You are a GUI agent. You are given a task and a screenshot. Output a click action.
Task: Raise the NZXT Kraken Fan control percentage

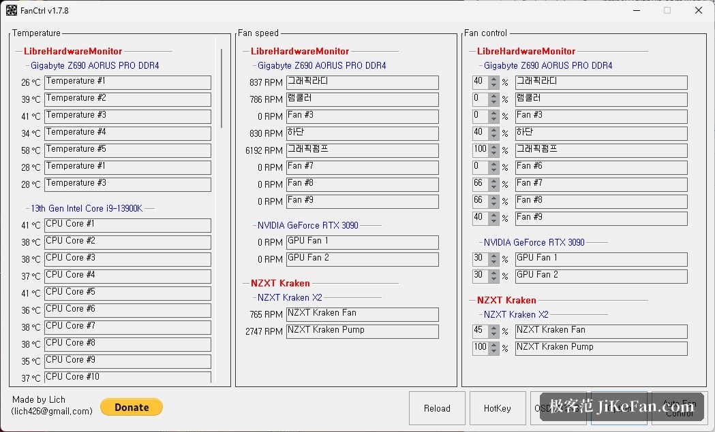coord(494,329)
